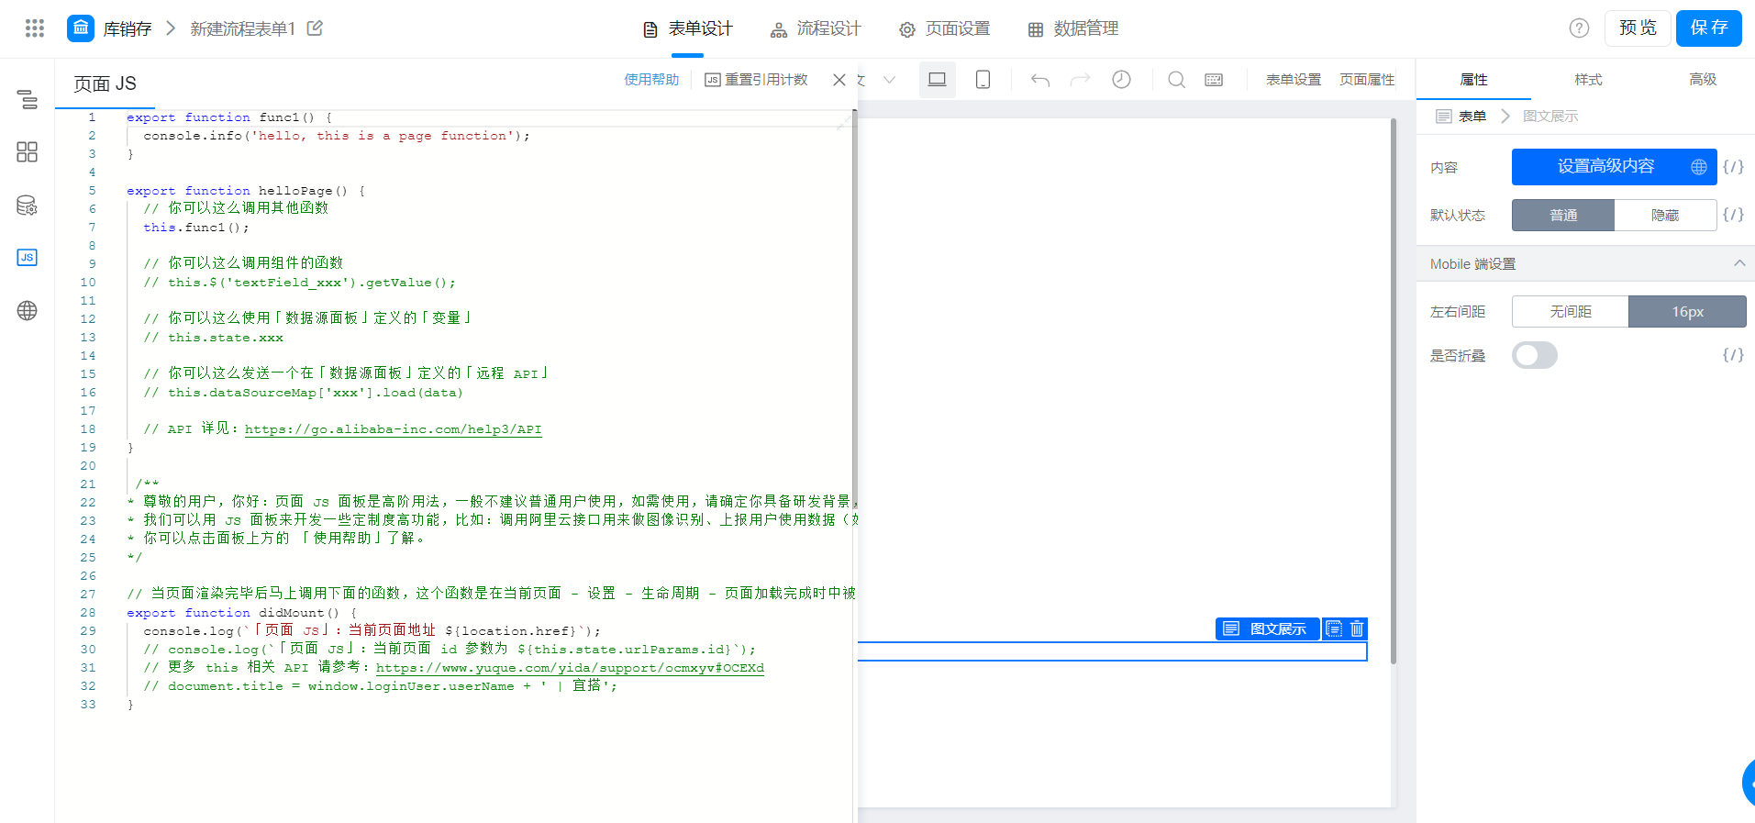The height and width of the screenshot is (823, 1755).
Task: Switch to the mobile device preview icon
Action: tap(983, 80)
